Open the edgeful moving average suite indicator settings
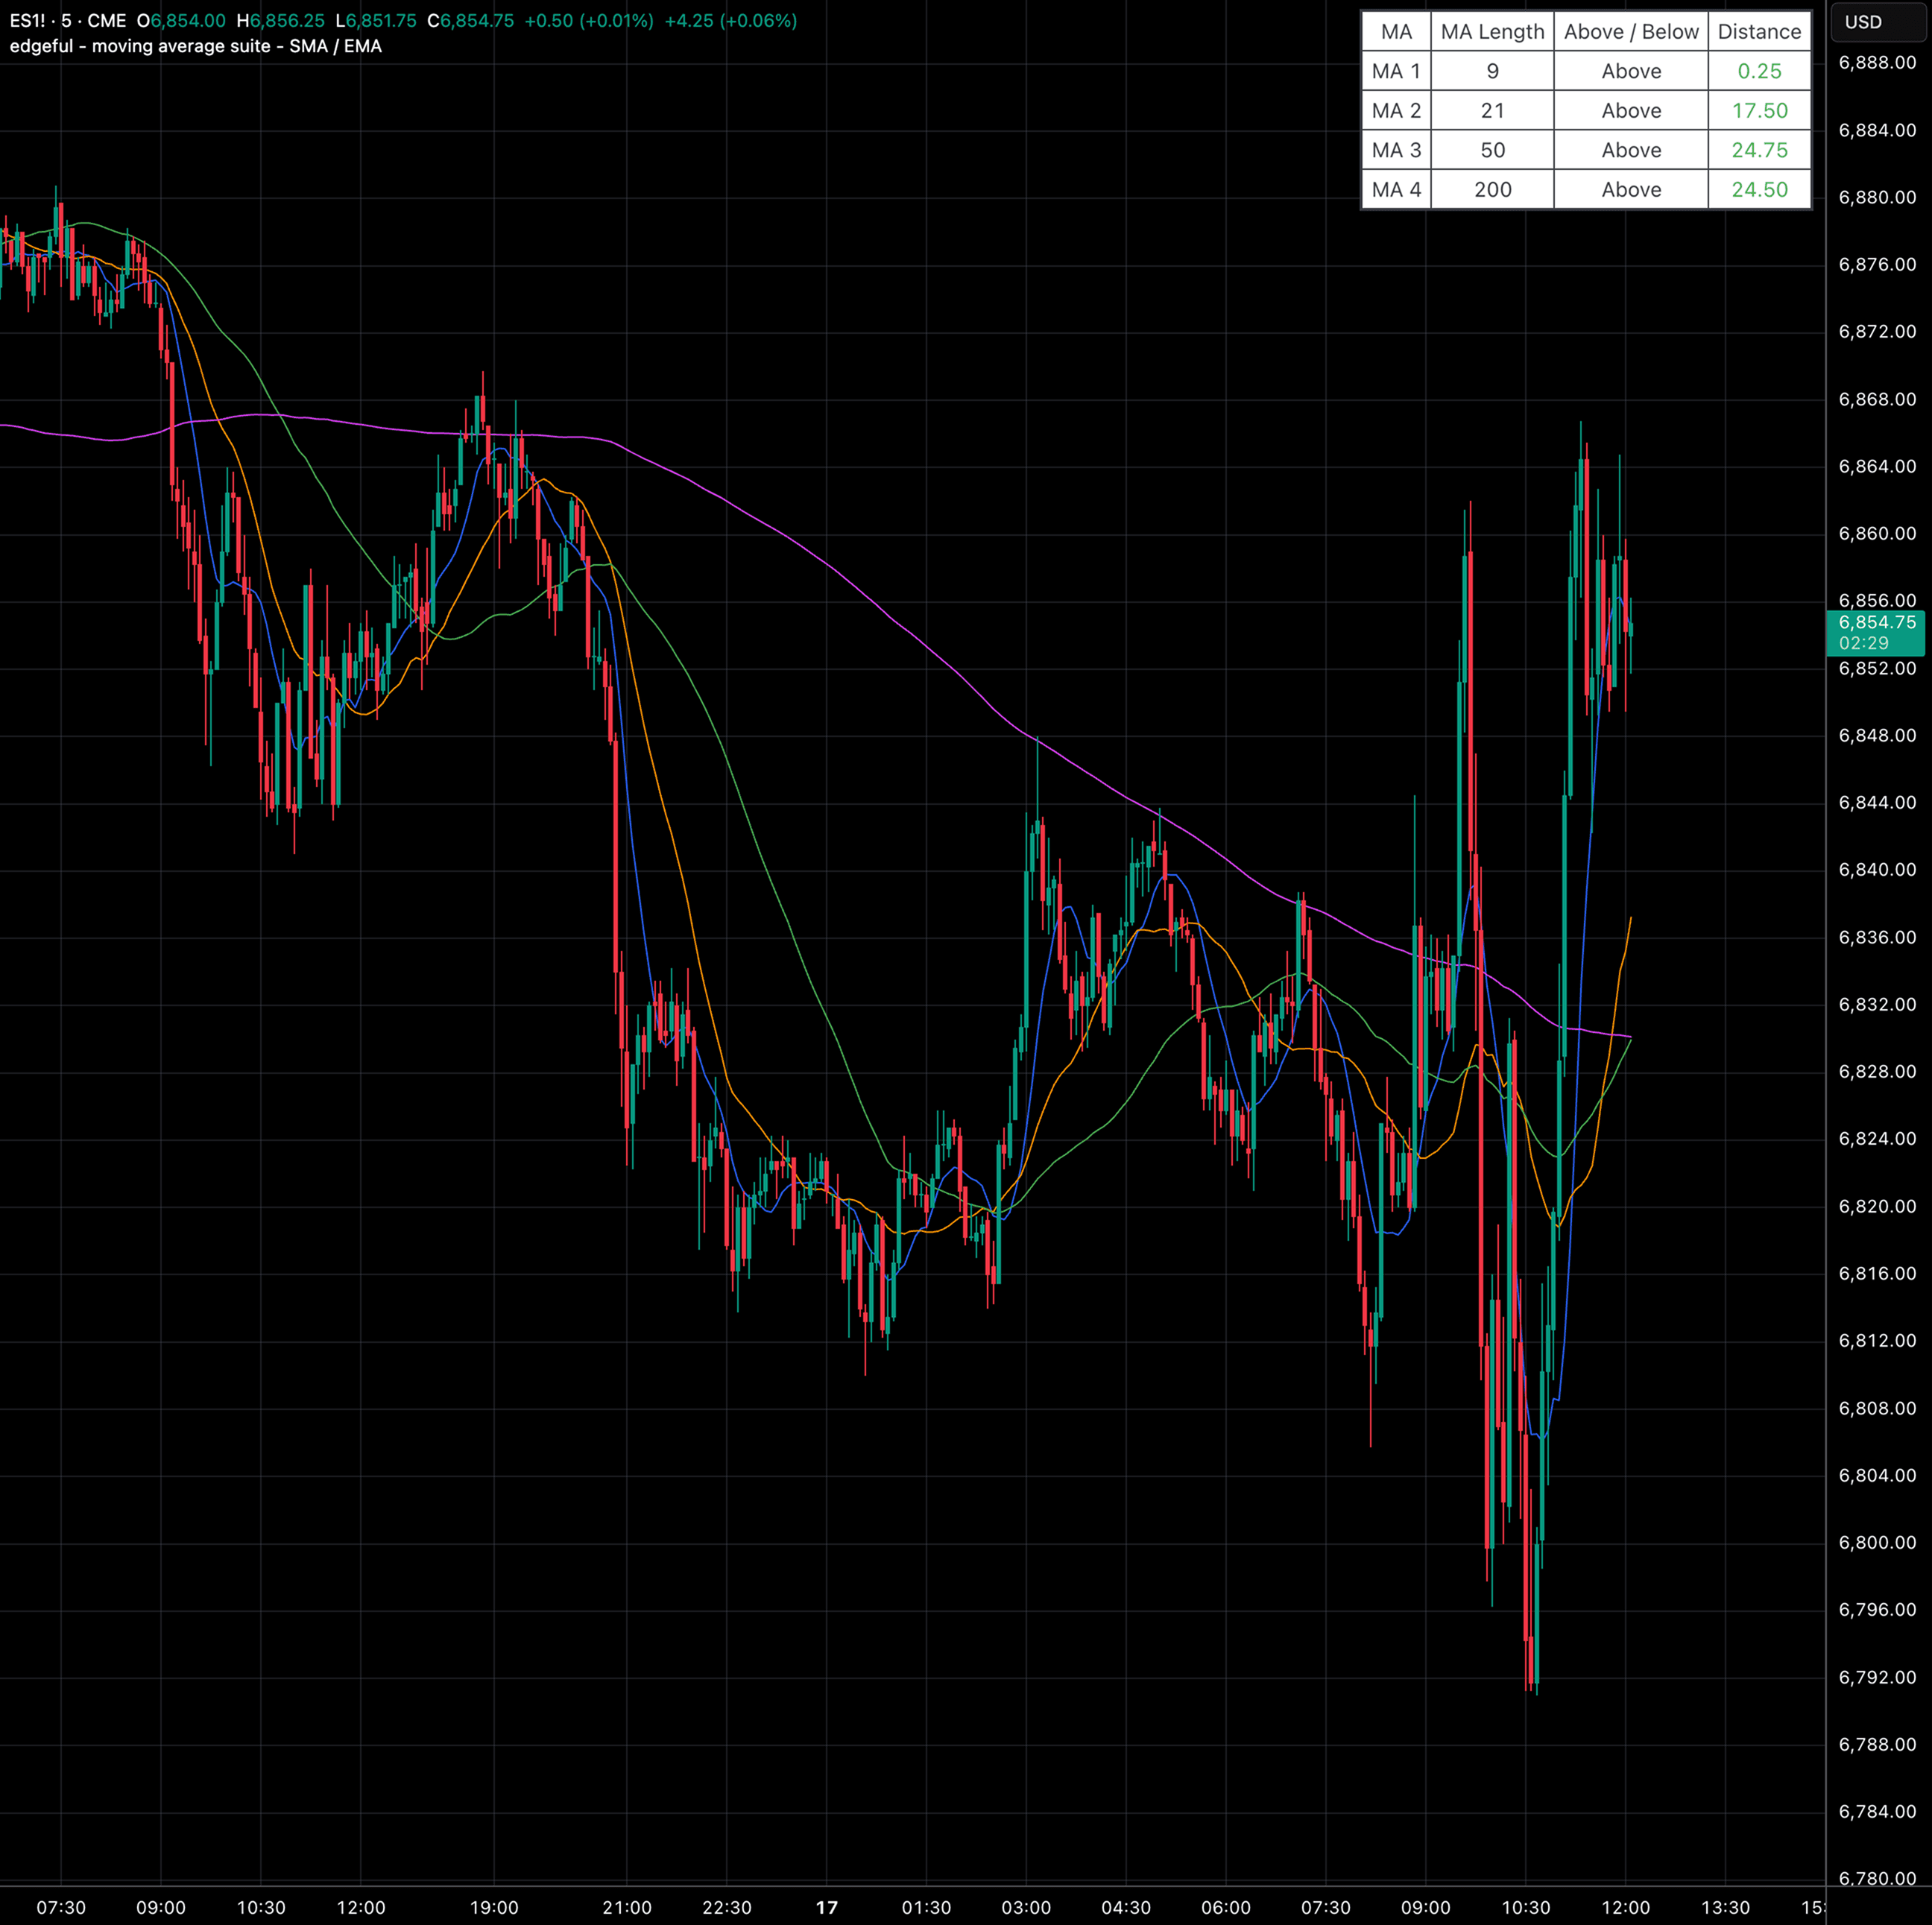The image size is (1932, 1925). coord(190,46)
